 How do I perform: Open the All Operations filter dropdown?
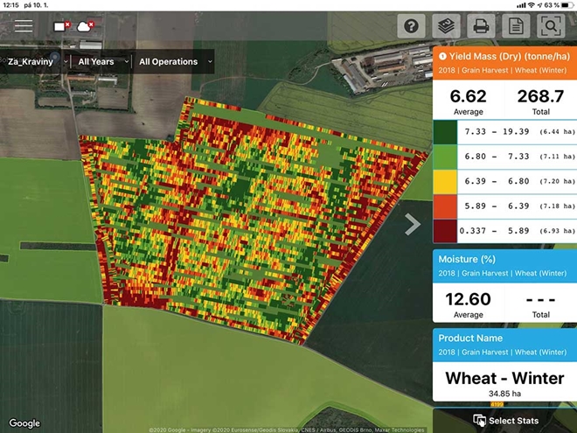tap(174, 62)
